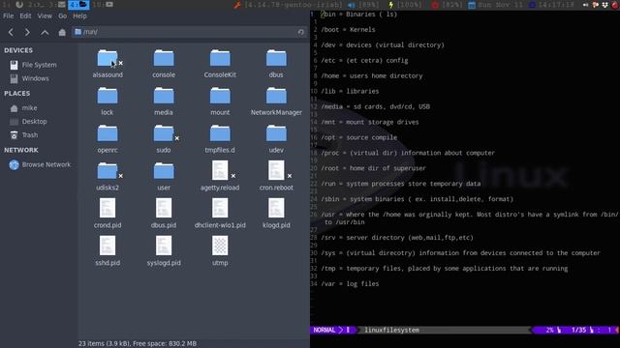Screen dimensions: 620x348
Task: Select the console folder
Action: click(164, 63)
